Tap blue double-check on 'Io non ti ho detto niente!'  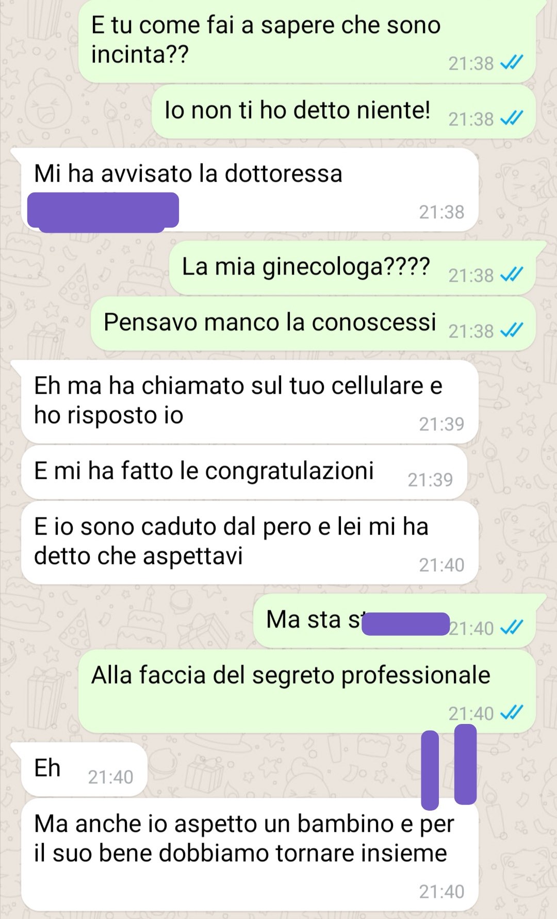click(512, 119)
